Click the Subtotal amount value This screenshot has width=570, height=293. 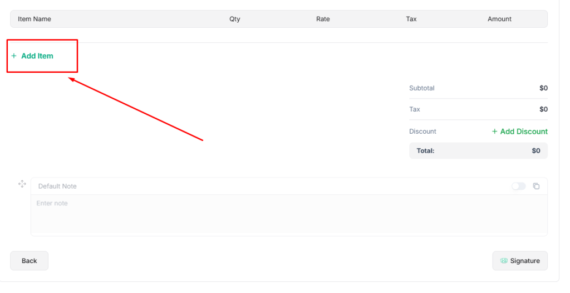[543, 88]
